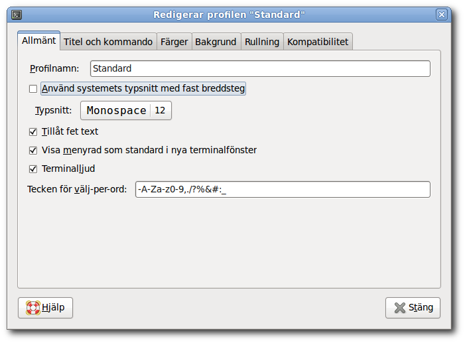Viewport: 465px width, 343px height.
Task: Toggle Visa menyrad som standard checkbox
Action: [x=33, y=151]
